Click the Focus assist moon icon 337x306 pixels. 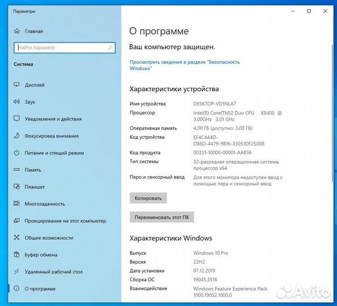[16, 135]
